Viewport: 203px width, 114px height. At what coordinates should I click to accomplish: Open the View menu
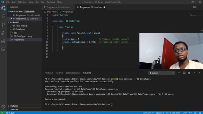click(31, 2)
